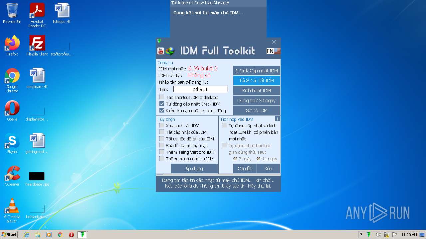Viewport: 426px width, 239px height.
Task: Launch Firefox from desktop
Action: 12,46
